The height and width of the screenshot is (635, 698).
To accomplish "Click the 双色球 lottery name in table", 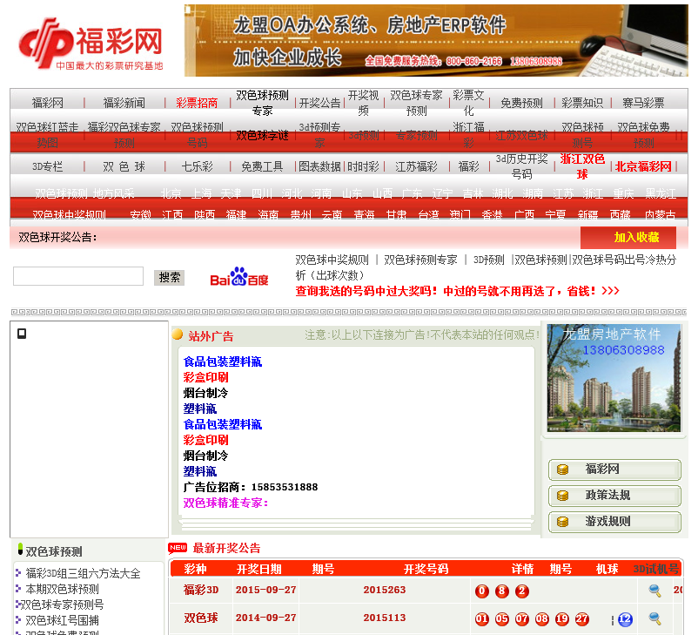I will pyautogui.click(x=201, y=618).
